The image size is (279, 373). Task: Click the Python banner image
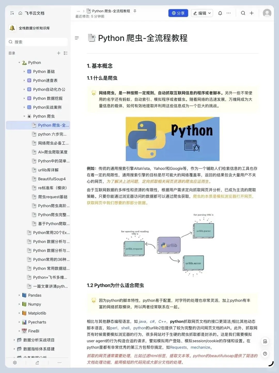click(x=173, y=139)
